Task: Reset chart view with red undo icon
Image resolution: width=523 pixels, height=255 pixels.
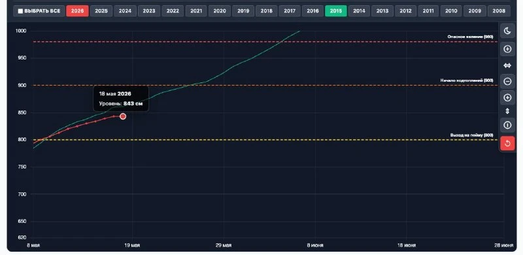Action: (x=507, y=144)
